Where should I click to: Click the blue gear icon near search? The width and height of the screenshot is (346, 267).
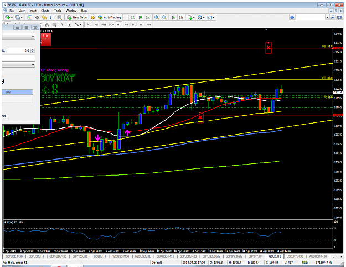(292, 17)
